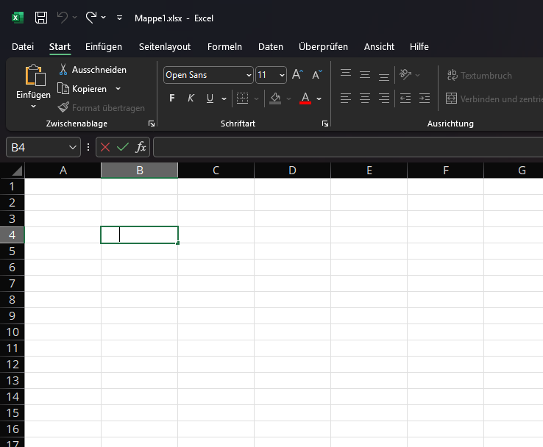This screenshot has height=447, width=543.
Task: Open the Undo history dropdown arrow
Action: click(74, 17)
